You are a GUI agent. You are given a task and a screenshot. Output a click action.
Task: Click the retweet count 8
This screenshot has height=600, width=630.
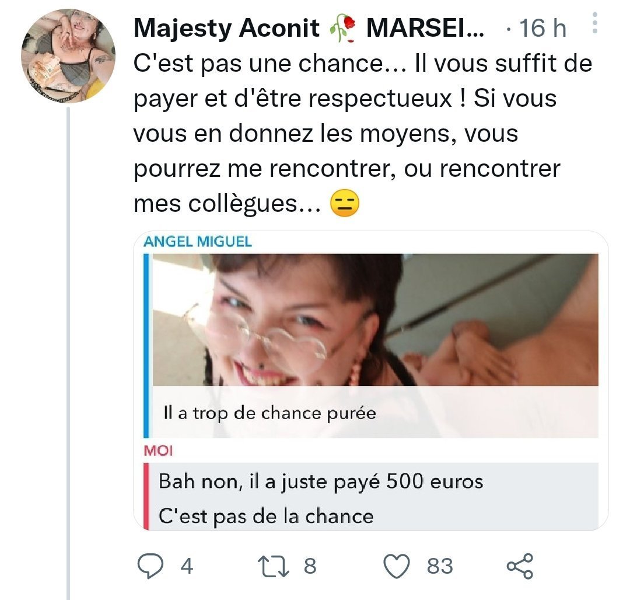310,566
